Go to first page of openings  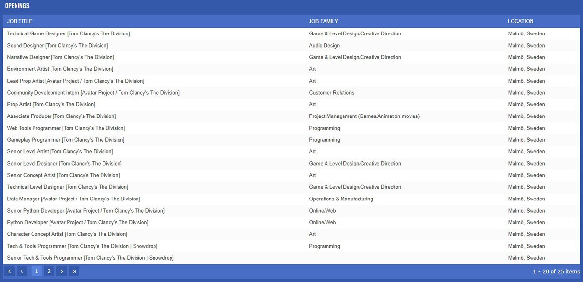[x=9, y=271]
